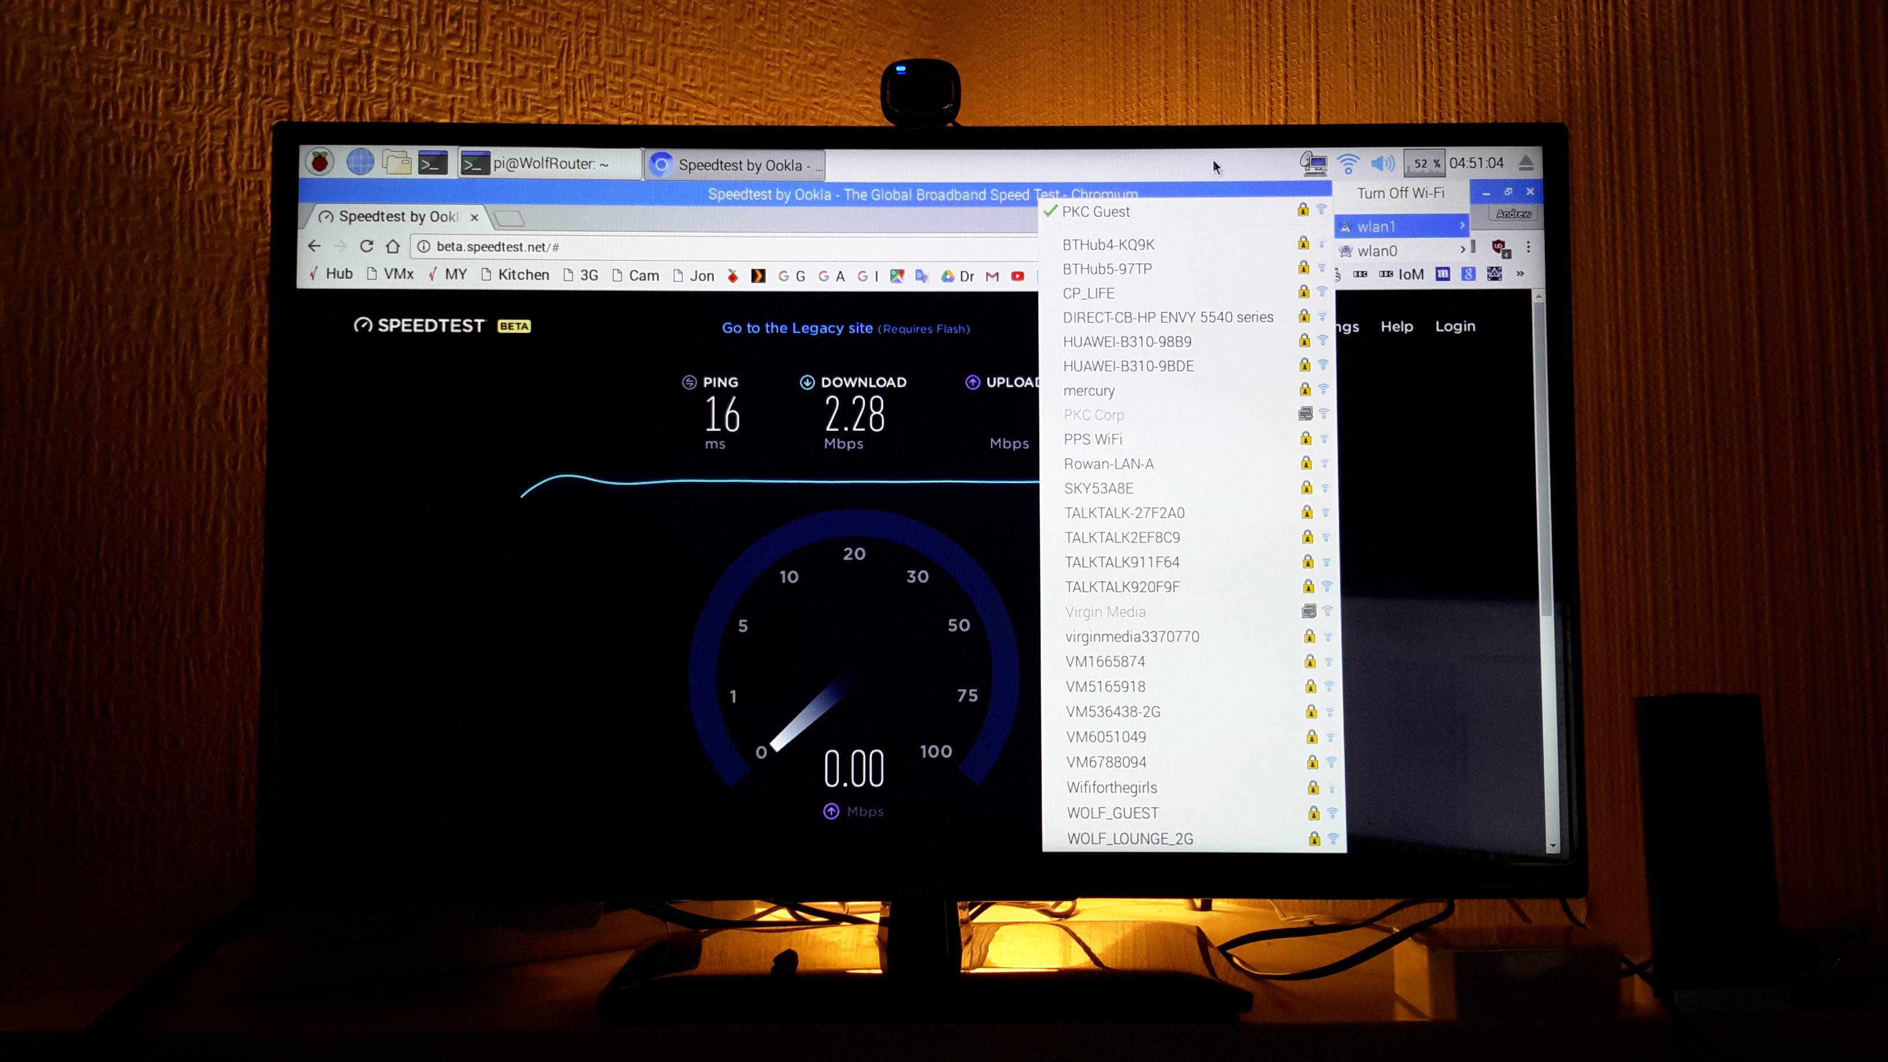Connect to VM1665874 network
Screen dimensions: 1888x1062
click(x=1192, y=661)
